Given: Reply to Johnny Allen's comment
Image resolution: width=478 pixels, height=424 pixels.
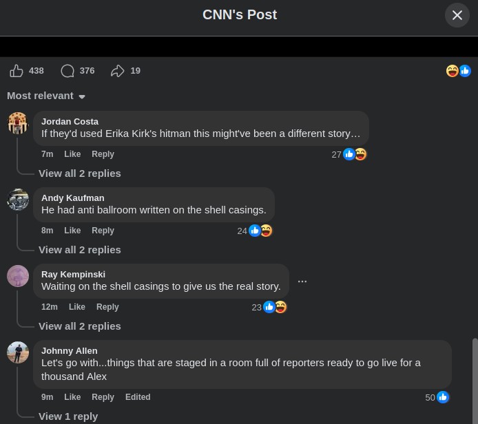Looking at the screenshot, I should coord(103,397).
